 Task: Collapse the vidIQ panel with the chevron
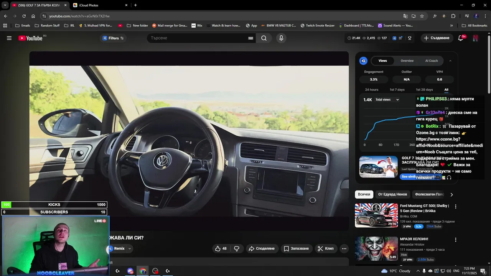[x=450, y=61]
